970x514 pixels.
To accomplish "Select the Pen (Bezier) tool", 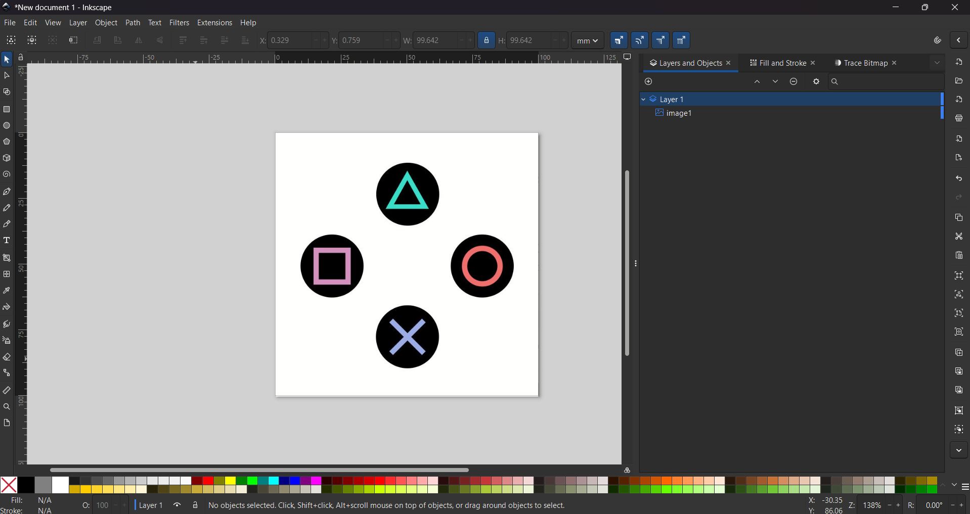I will (7, 192).
